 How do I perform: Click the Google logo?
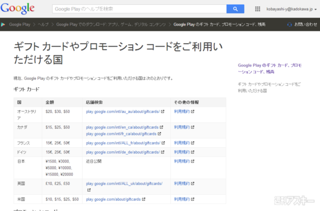click(x=18, y=9)
